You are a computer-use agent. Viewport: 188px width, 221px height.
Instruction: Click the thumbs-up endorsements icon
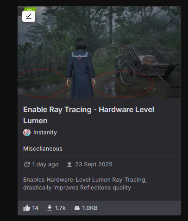(x=27, y=208)
